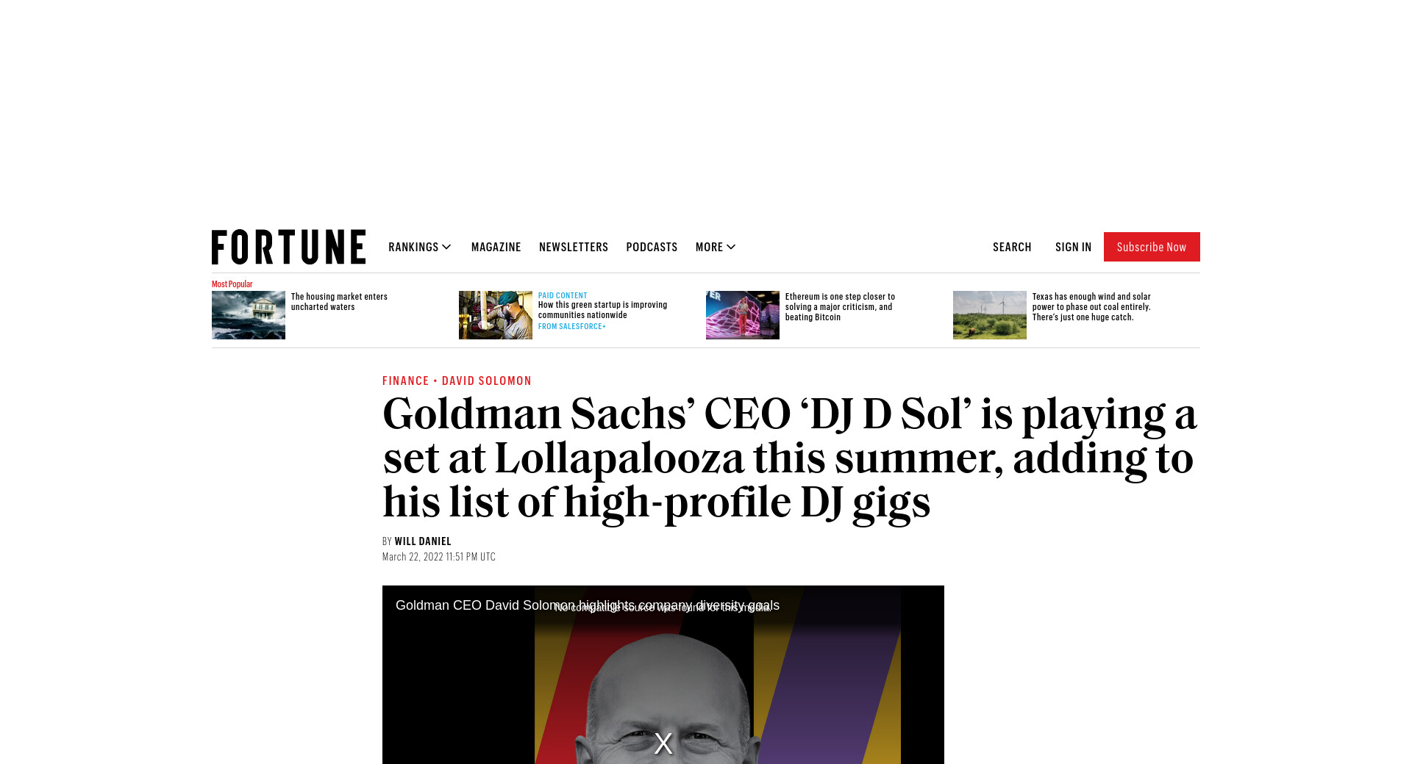The height and width of the screenshot is (764, 1412).
Task: Expand the More dropdown chevron
Action: coord(731,247)
